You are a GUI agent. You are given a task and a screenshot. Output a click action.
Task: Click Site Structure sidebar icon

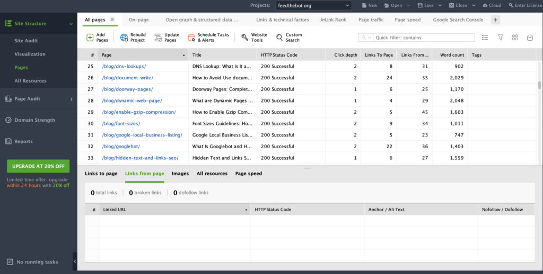click(8, 23)
